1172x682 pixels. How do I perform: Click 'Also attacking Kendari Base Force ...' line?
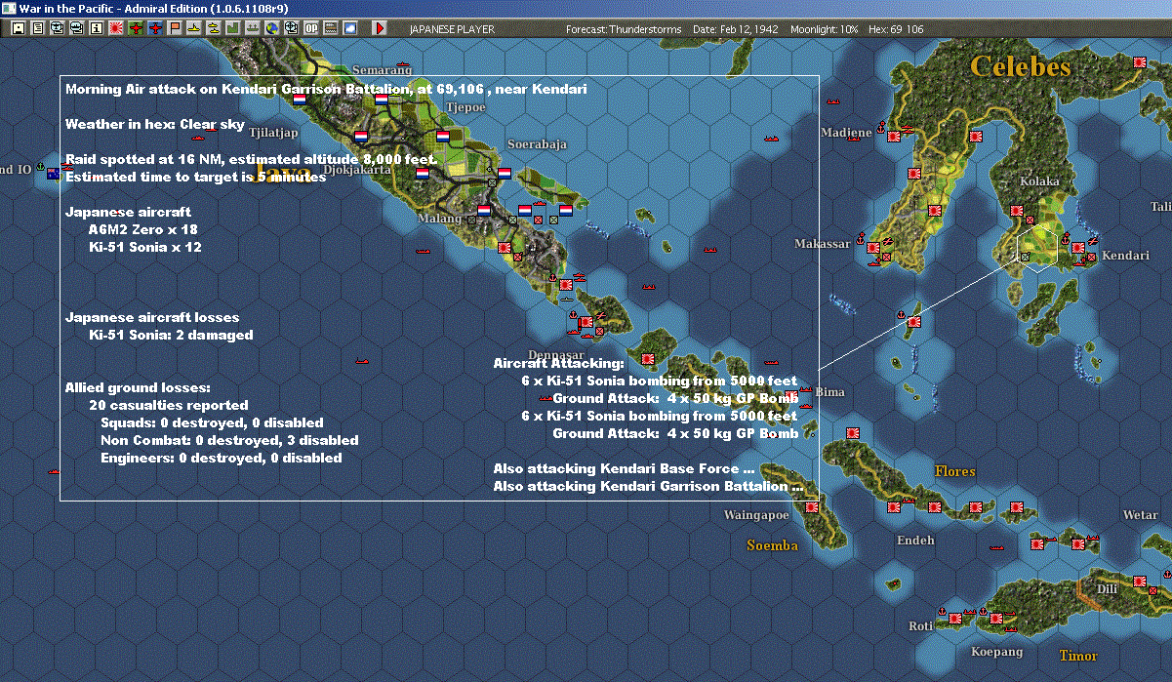pos(625,468)
